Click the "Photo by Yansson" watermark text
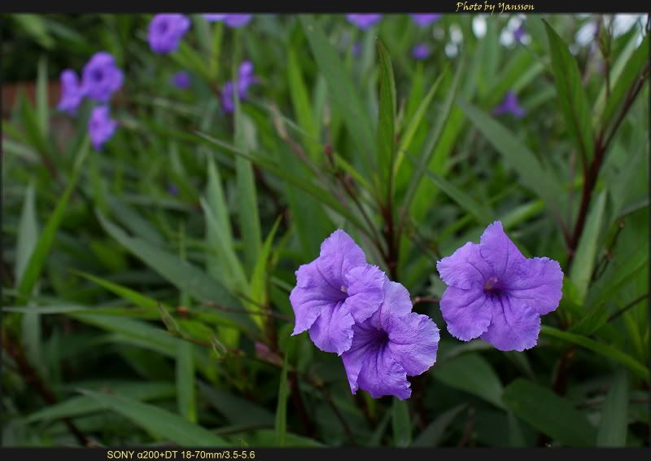This screenshot has width=651, height=461. coord(495,7)
